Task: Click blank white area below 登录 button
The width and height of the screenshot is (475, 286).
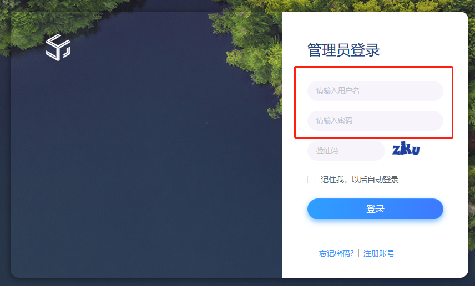Action: click(x=375, y=234)
